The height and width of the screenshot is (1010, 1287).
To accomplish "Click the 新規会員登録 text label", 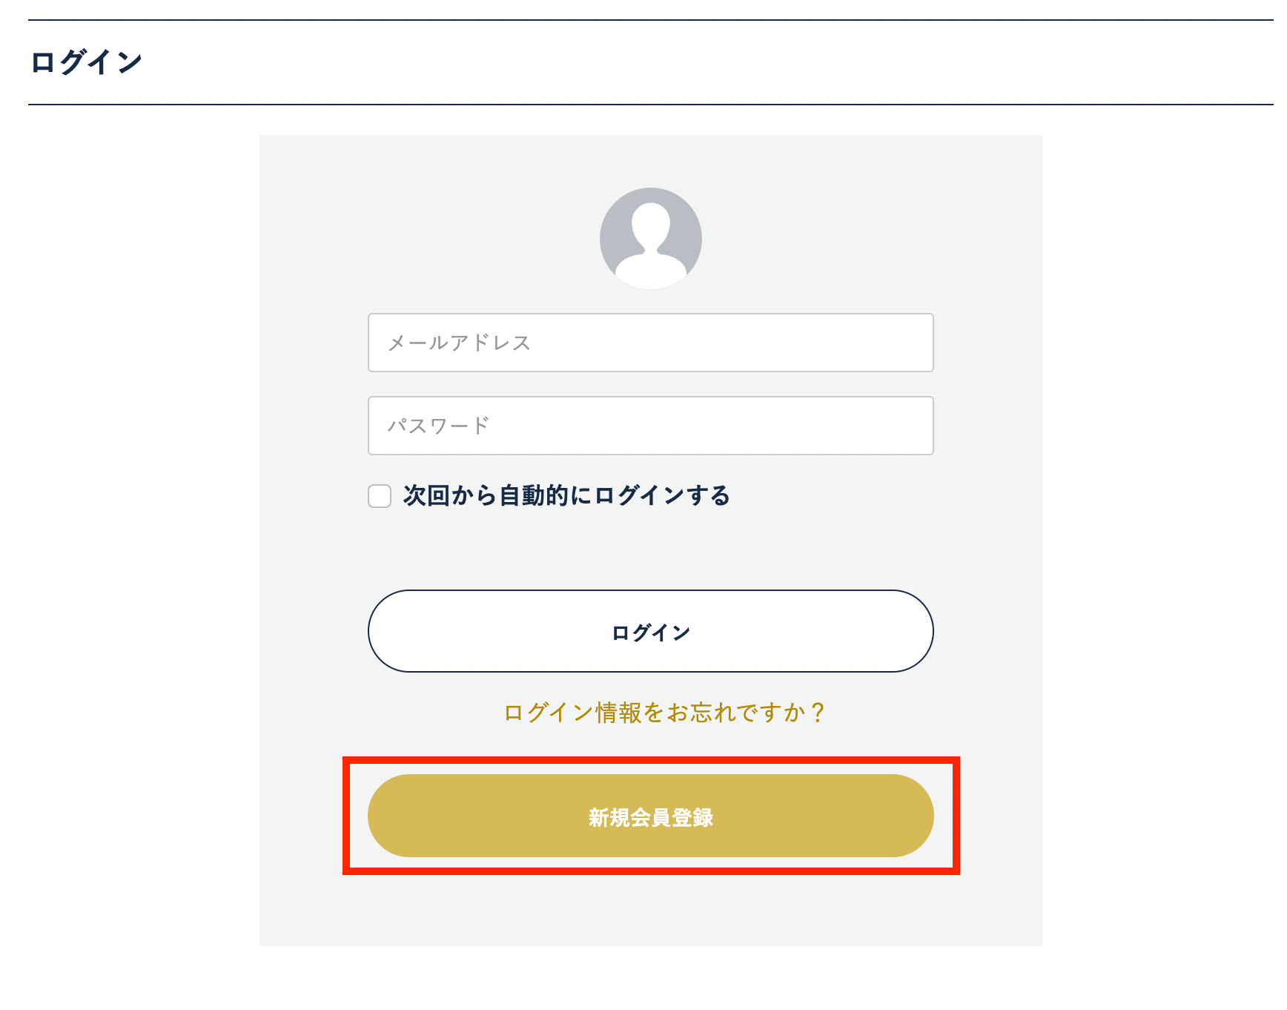I will click(650, 817).
